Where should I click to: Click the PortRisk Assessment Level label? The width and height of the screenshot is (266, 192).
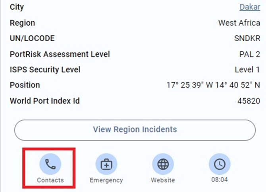(x=60, y=54)
